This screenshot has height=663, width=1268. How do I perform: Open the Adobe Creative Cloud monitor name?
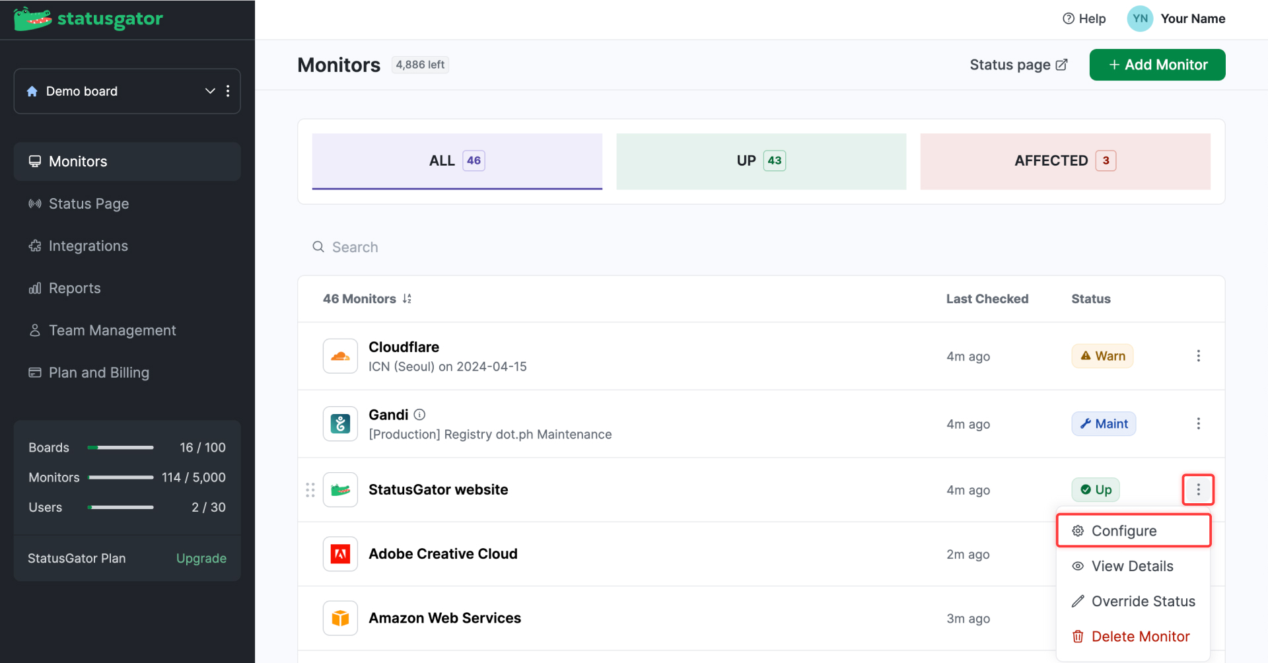(443, 554)
